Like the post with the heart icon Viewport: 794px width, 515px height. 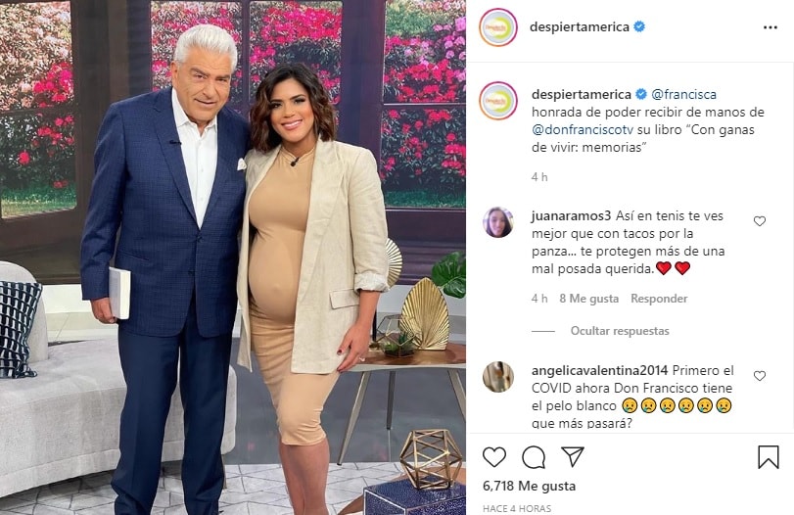494,457
